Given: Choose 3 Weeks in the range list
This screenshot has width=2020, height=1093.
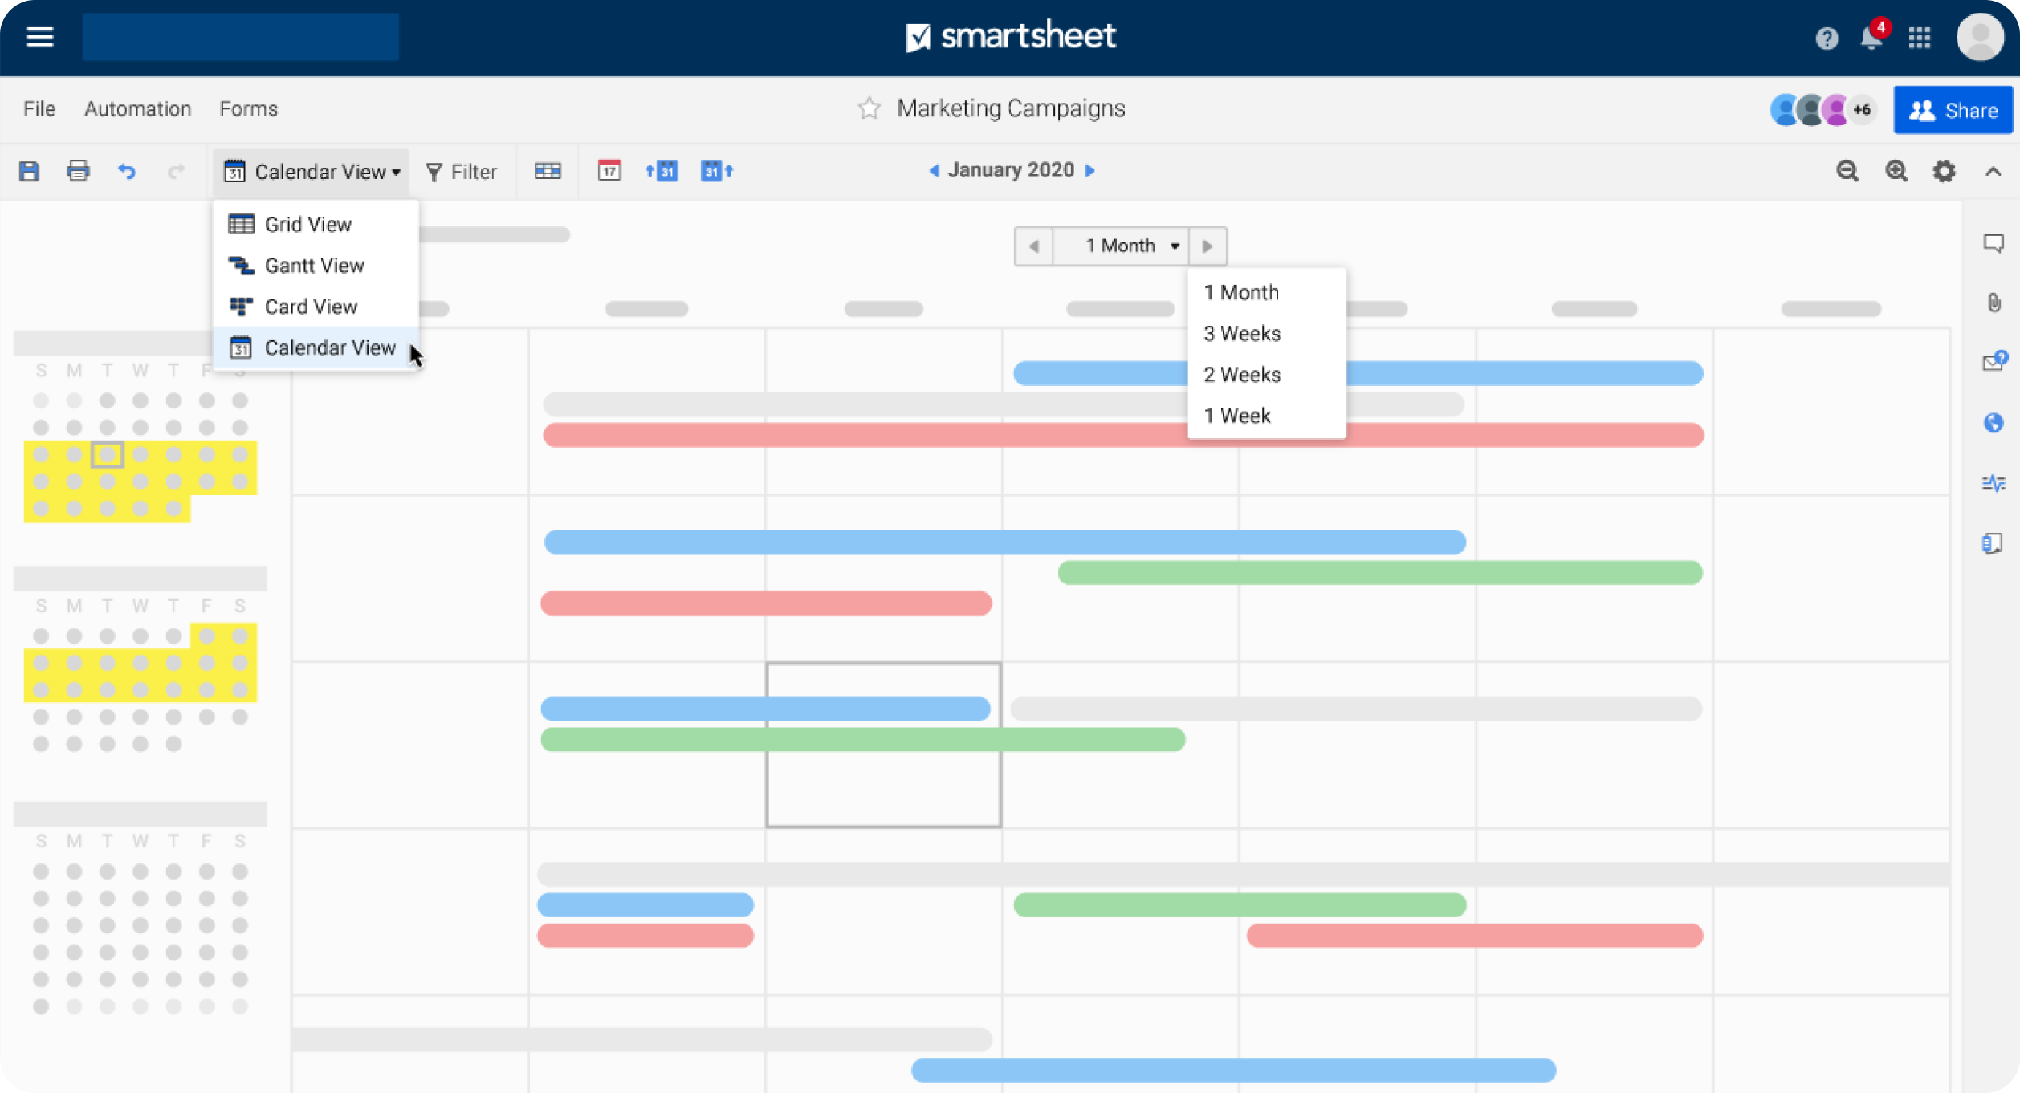Looking at the screenshot, I should 1266,333.
